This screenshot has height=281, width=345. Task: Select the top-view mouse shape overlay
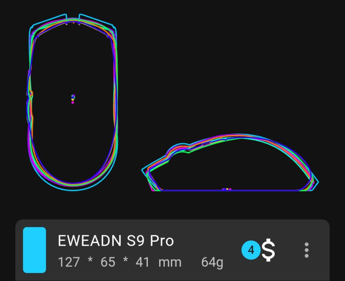[x=72, y=102]
